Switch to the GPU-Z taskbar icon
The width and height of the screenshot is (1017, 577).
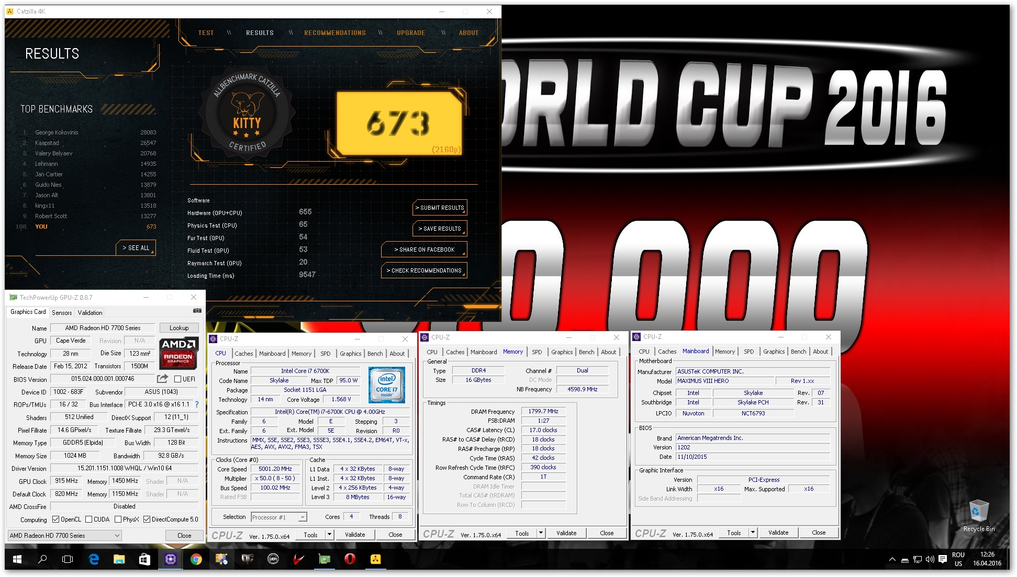(x=325, y=559)
